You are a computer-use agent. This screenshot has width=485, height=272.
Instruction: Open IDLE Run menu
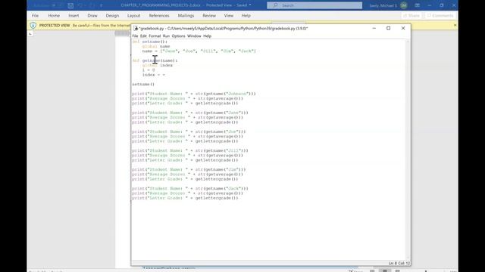(166, 36)
